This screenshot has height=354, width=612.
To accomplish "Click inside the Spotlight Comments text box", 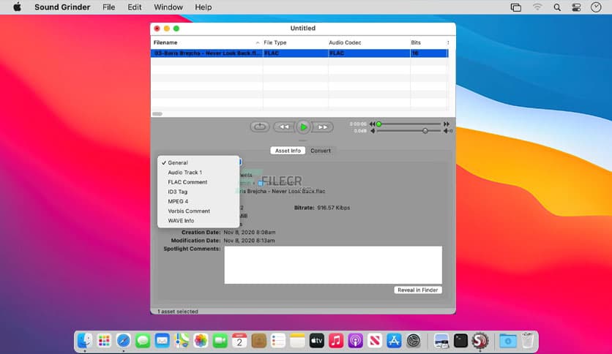I will click(332, 264).
